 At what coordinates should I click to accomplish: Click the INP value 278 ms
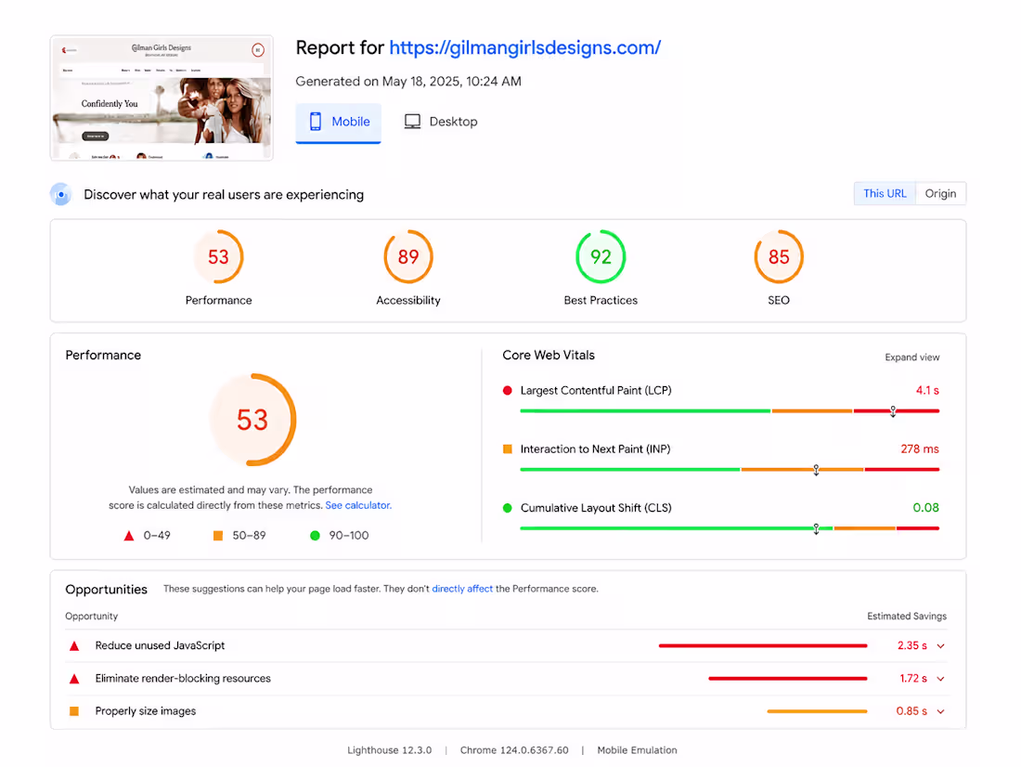(920, 449)
